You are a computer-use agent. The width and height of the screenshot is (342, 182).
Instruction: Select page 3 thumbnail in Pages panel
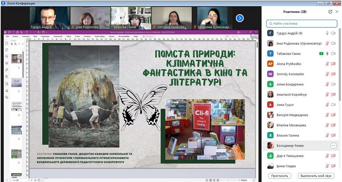tap(17, 106)
